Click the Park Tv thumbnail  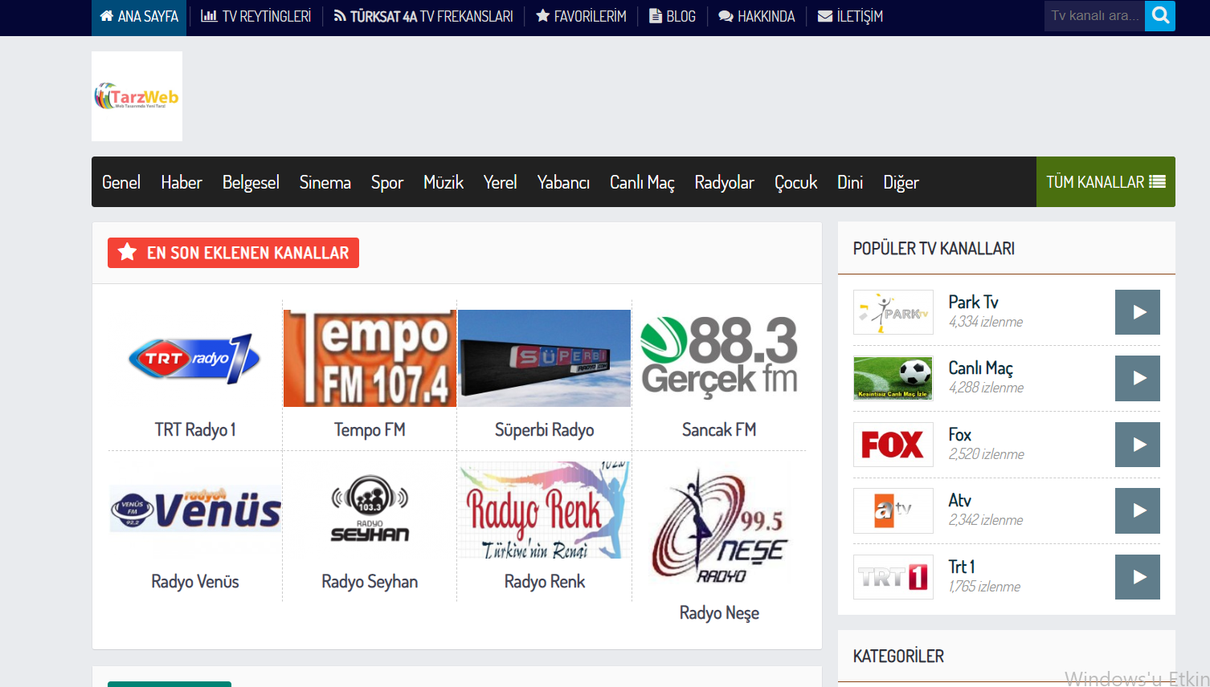point(893,312)
